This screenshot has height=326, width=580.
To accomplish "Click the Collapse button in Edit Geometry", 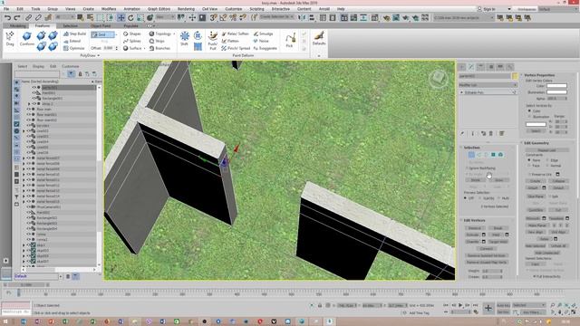I will point(558,181).
